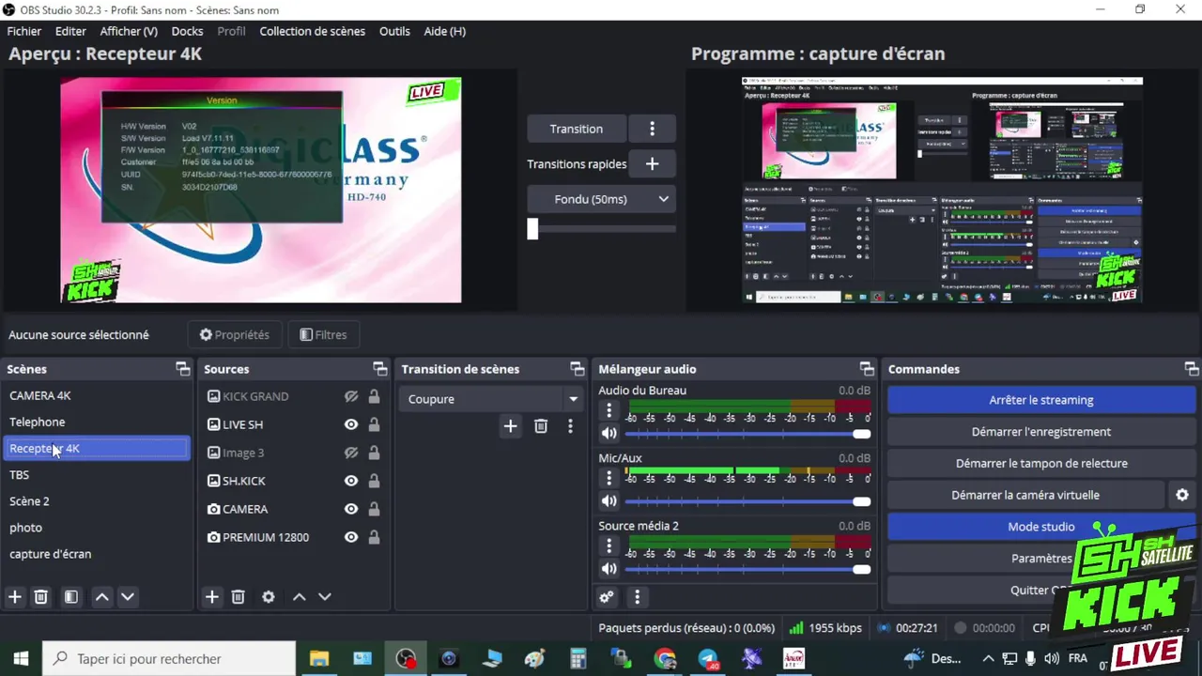This screenshot has height=676, width=1202.
Task: Adjust Mic/Aux volume slider
Action: [x=747, y=501]
